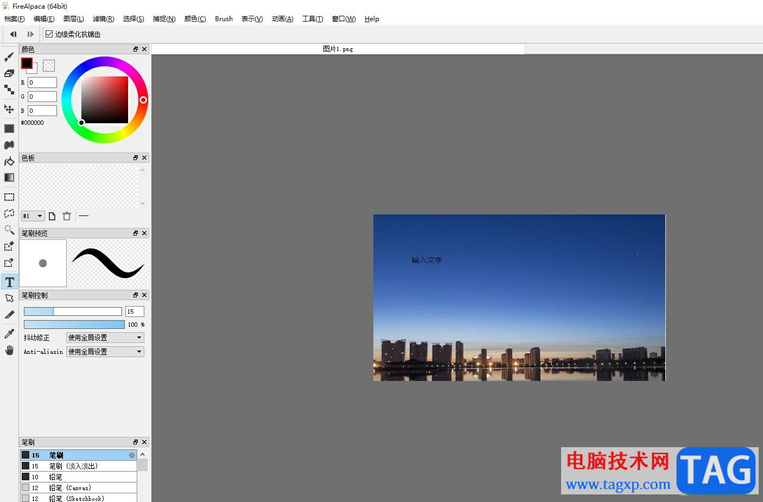Open the 图层(L) layer menu
This screenshot has width=763, height=502.
[x=74, y=19]
